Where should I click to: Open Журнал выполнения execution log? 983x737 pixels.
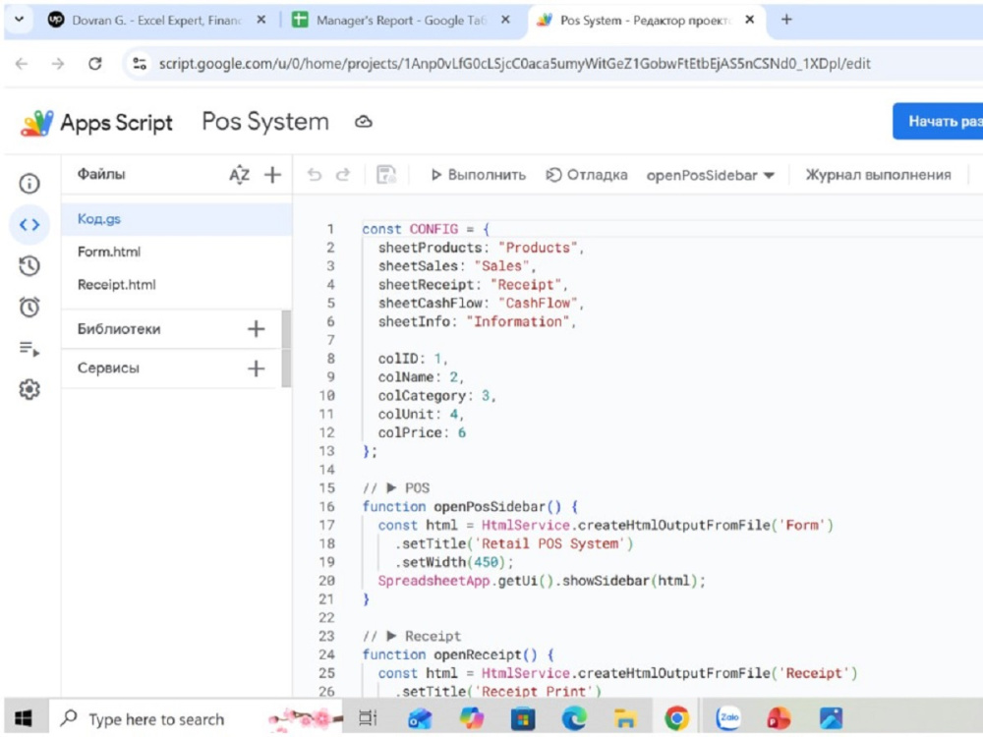point(878,175)
